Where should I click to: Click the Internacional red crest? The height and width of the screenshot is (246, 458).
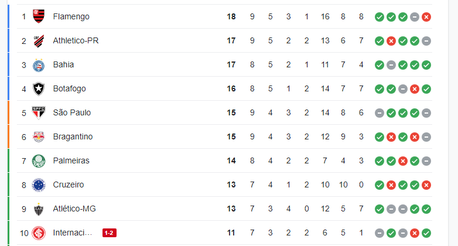click(x=39, y=233)
